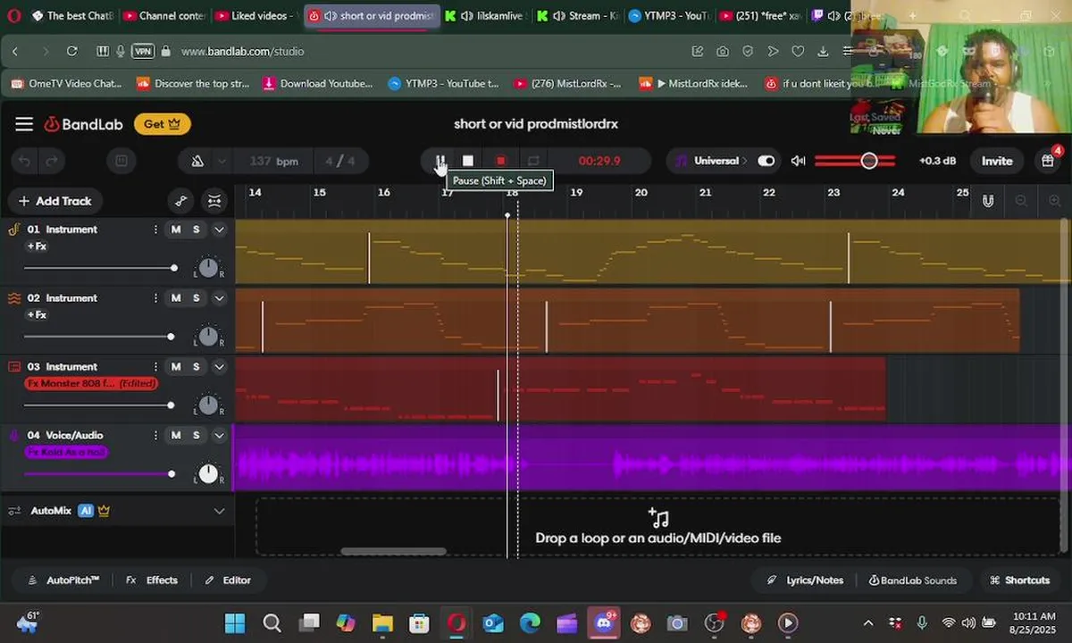
Task: Click the 4 / 4 time signature
Action: pyautogui.click(x=340, y=161)
